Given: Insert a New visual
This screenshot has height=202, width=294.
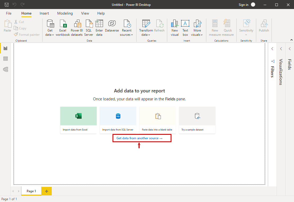Looking at the screenshot, I should pyautogui.click(x=175, y=24).
